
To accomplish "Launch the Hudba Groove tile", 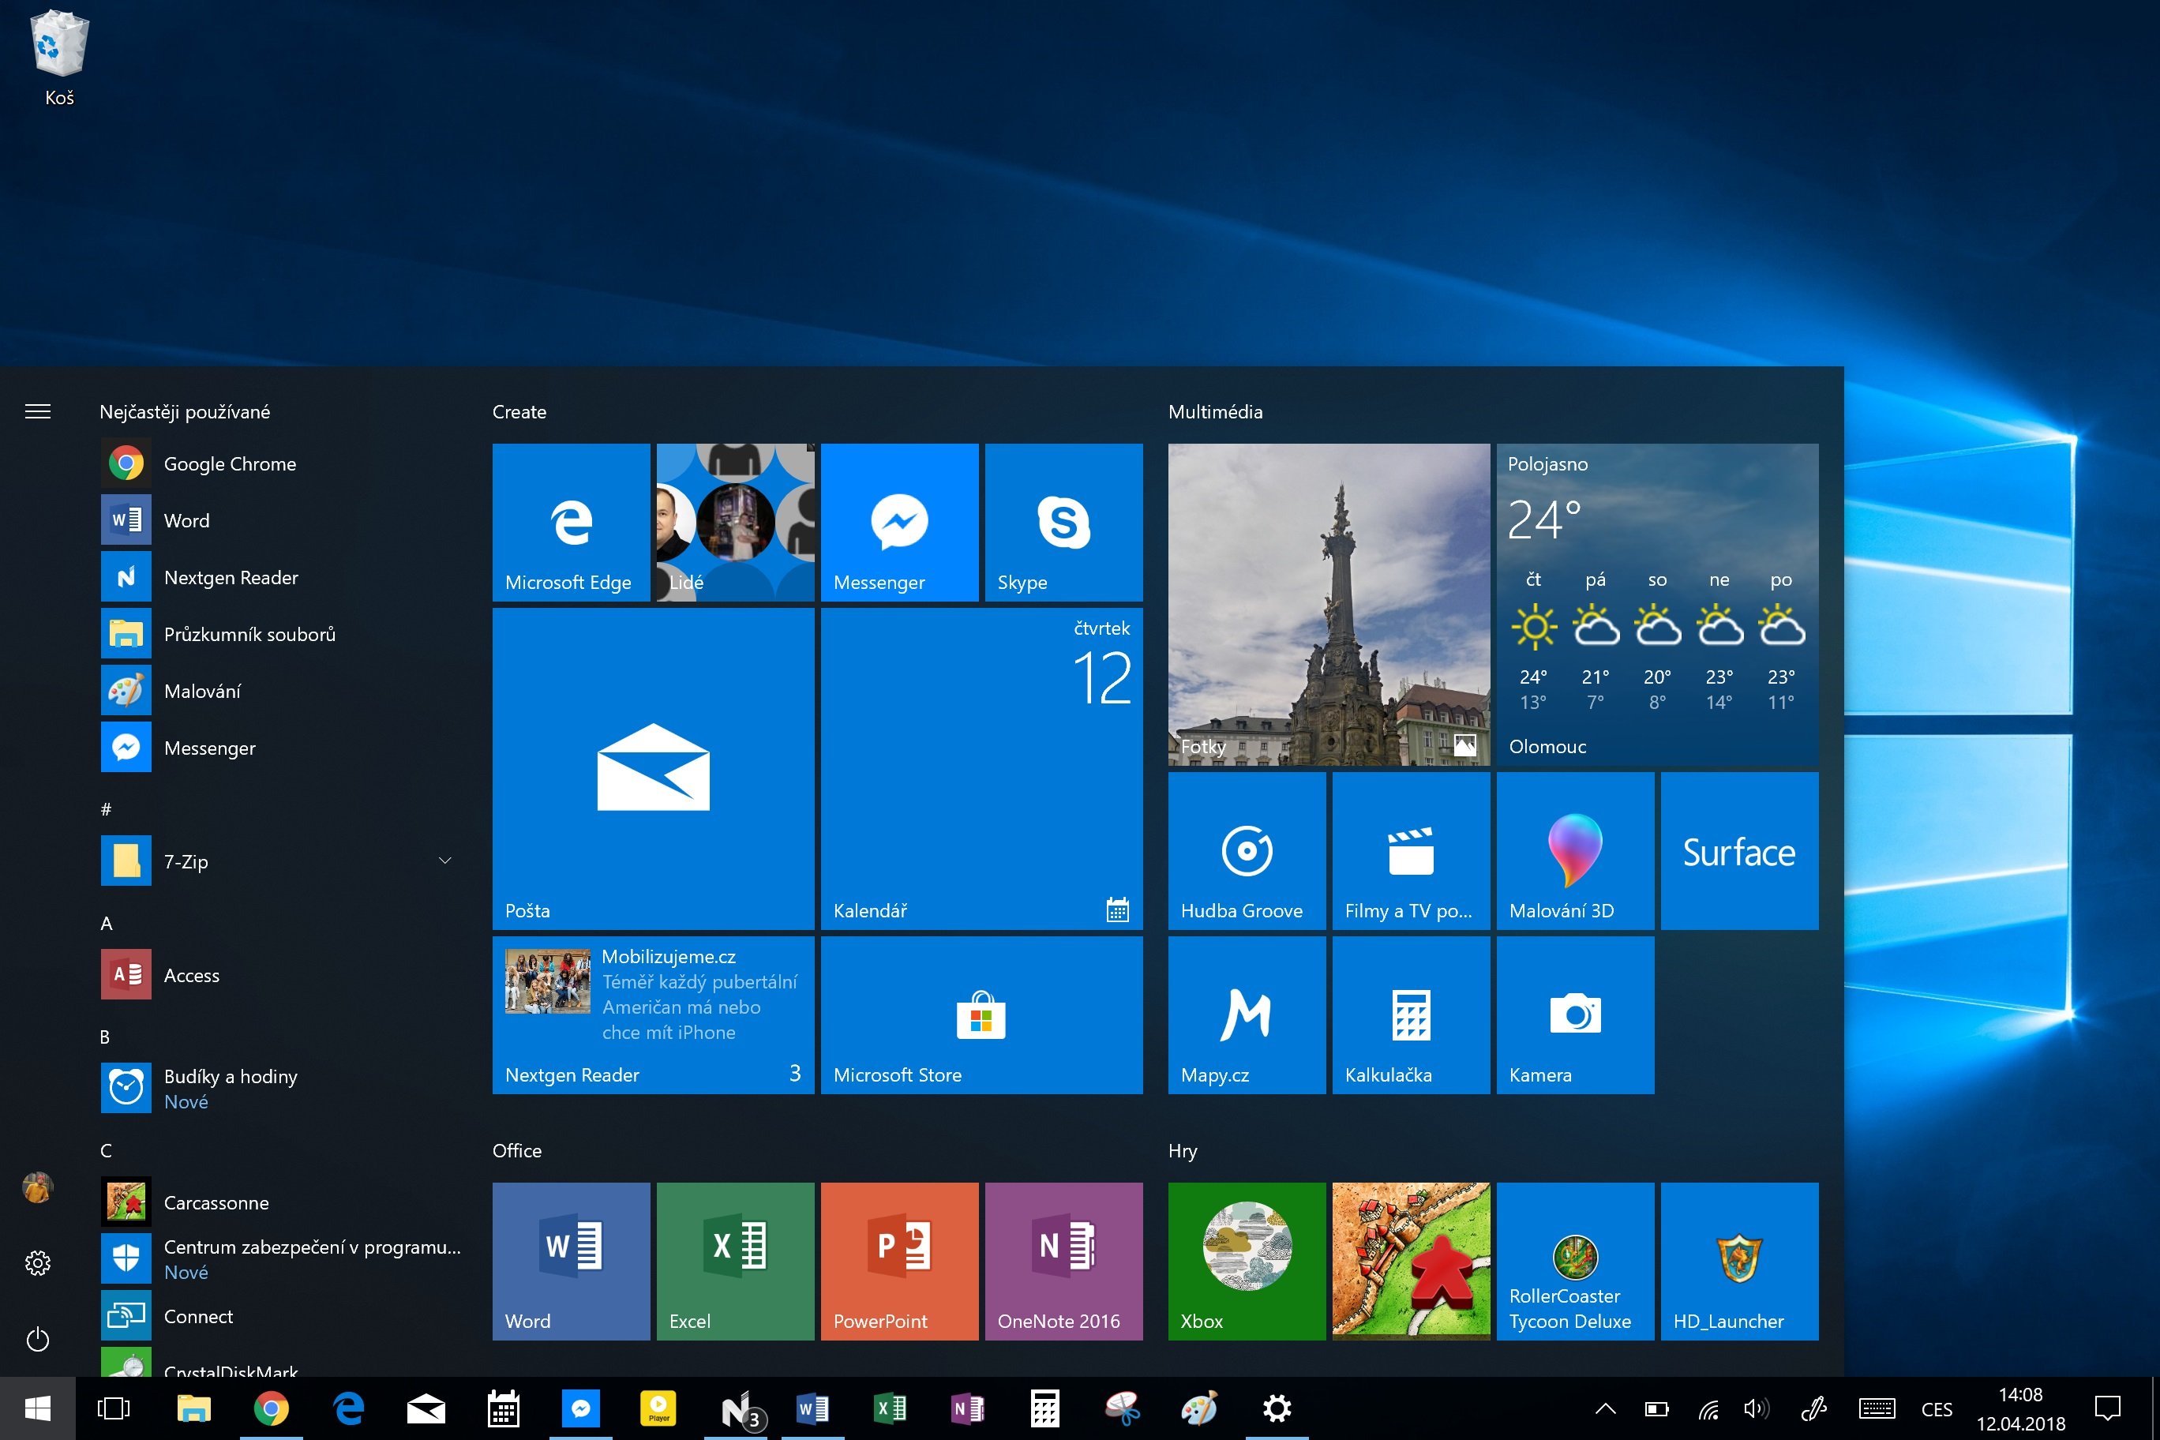I will 1247,850.
